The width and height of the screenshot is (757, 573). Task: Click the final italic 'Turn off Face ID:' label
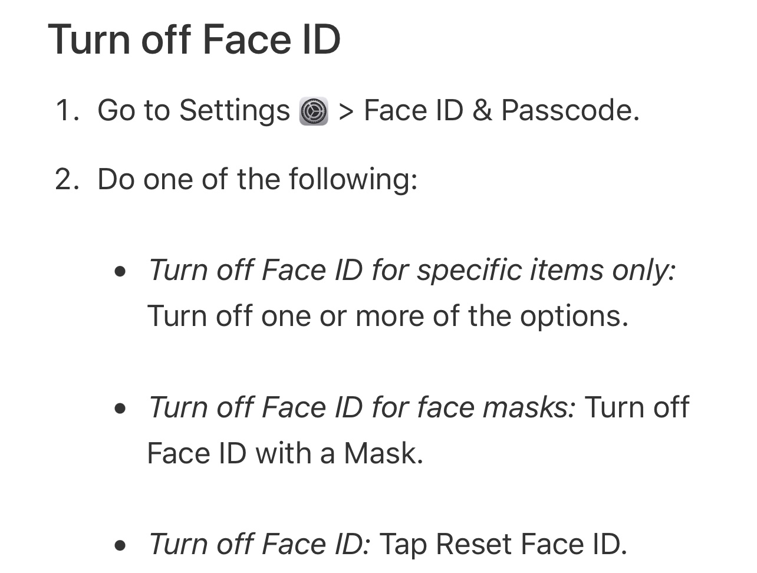coord(259,544)
